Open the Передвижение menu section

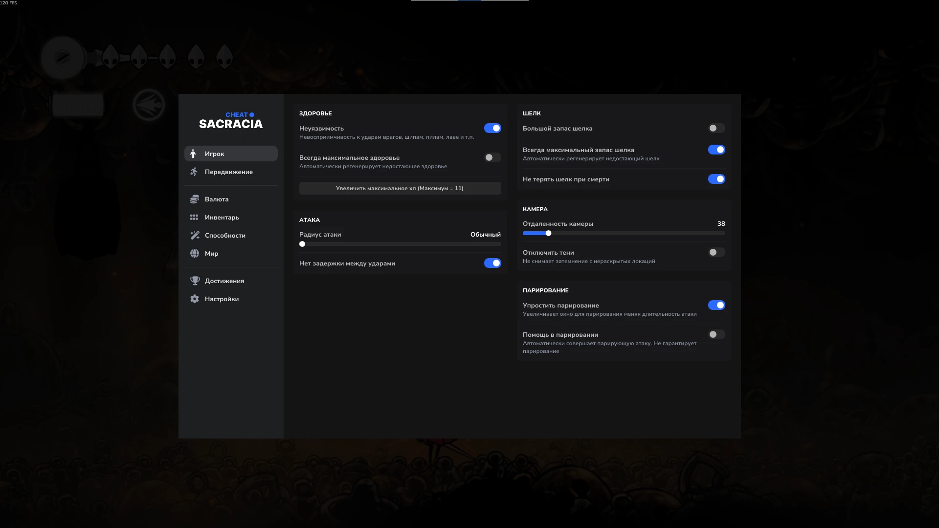(229, 172)
